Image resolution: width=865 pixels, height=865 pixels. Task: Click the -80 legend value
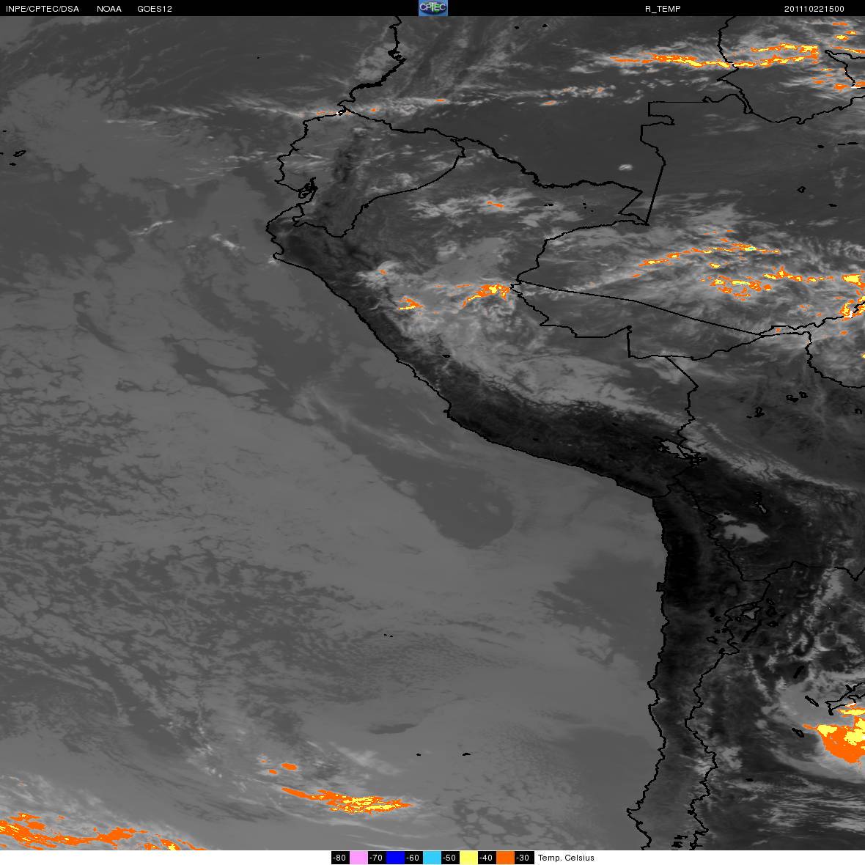click(340, 858)
